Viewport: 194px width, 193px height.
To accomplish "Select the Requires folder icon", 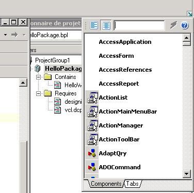I will [47, 93].
